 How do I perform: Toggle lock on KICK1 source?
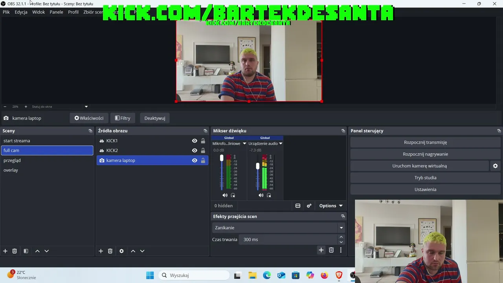click(x=203, y=141)
